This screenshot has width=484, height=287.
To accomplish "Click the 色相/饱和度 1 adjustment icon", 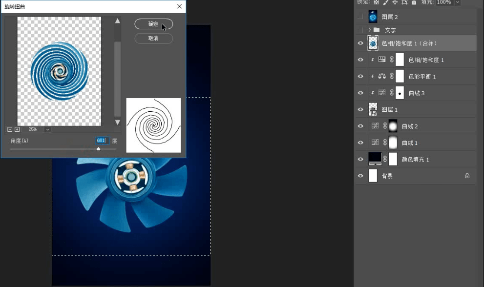I will coord(382,60).
